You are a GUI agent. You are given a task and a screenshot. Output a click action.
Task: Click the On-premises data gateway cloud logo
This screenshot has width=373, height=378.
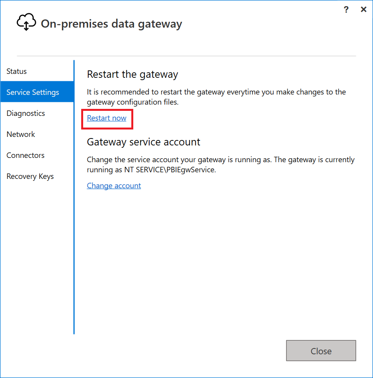[26, 21]
